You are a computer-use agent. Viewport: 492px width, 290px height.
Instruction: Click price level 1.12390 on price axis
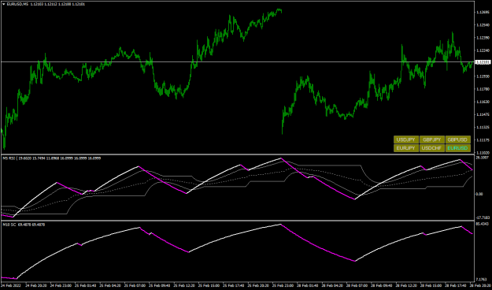(483, 38)
